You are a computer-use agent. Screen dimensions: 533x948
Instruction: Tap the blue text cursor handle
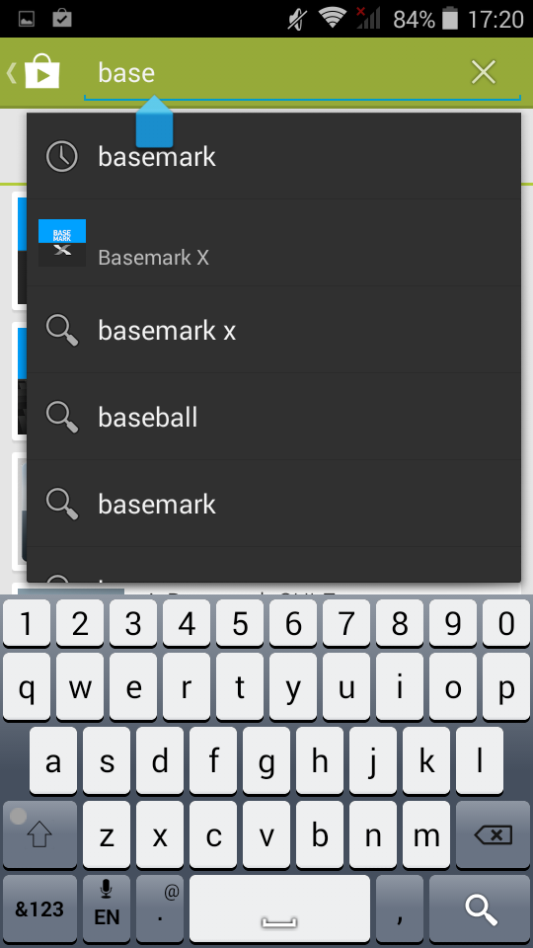(x=154, y=121)
